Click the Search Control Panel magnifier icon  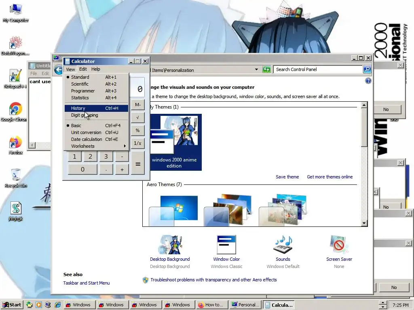367,69
